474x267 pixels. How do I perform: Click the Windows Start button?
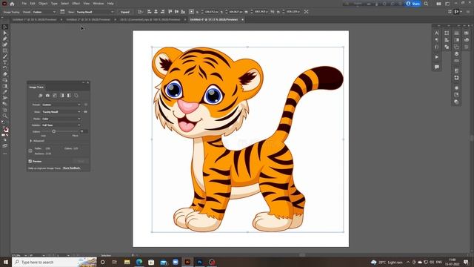pos(5,262)
